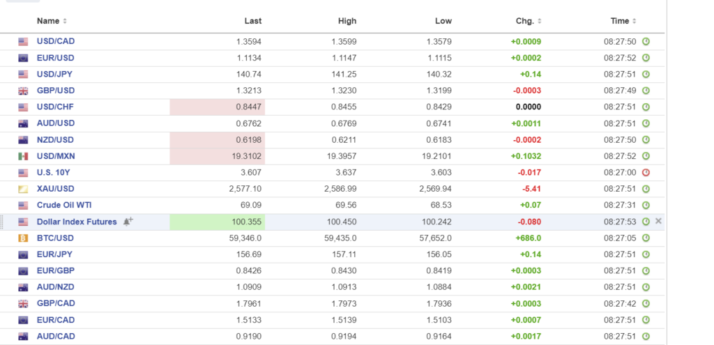Click the green clock icon on USD/CAD row
The image size is (714, 345).
pyautogui.click(x=646, y=42)
